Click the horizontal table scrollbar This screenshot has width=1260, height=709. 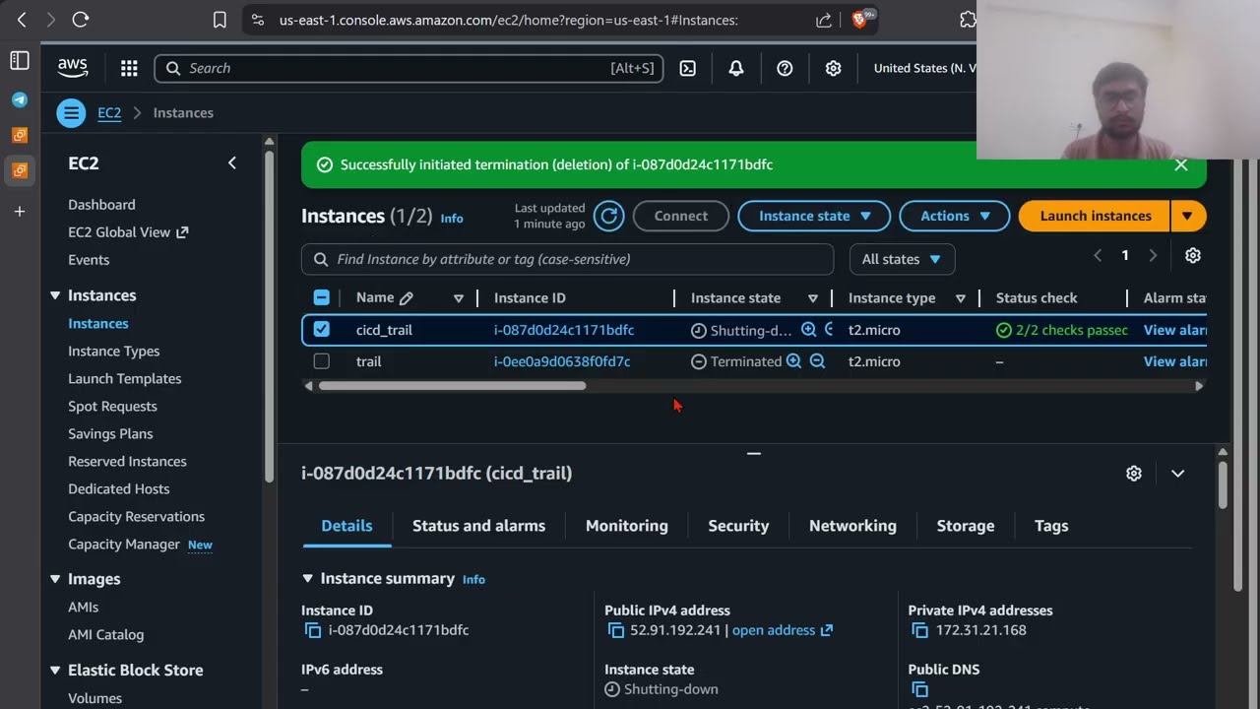point(452,386)
